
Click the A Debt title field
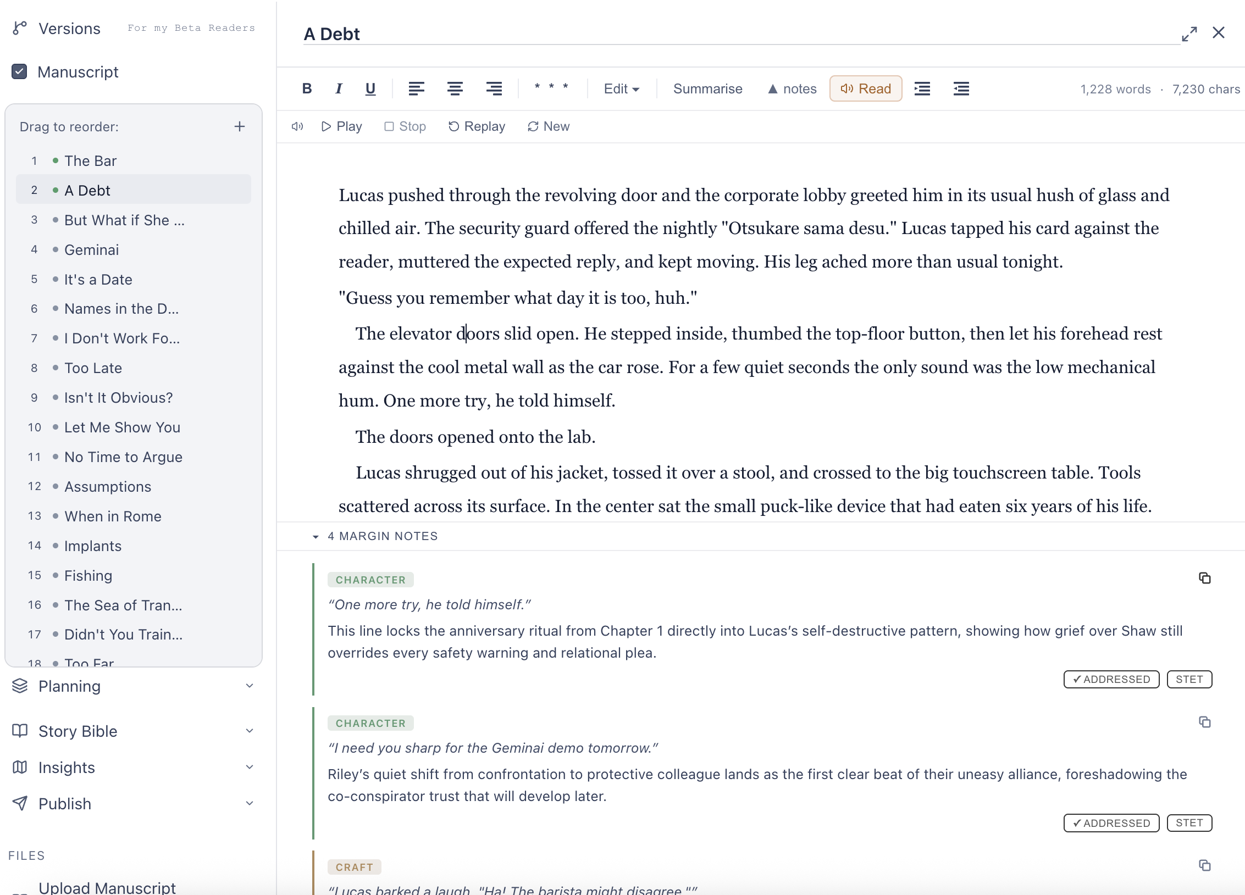tap(741, 34)
